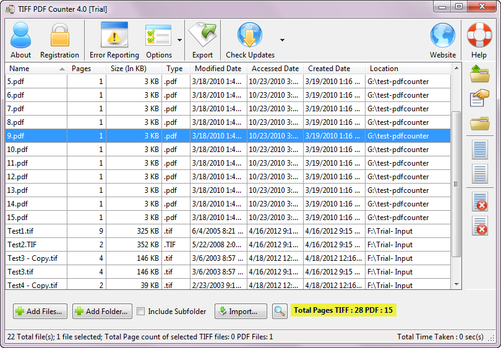Image resolution: width=501 pixels, height=348 pixels.
Task: Open Registration with the padlock icon
Action: [59, 40]
